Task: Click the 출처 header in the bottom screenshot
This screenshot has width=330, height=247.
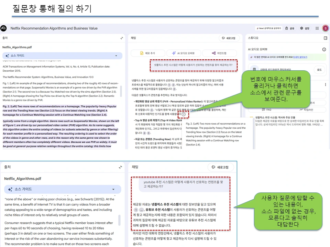Action: pos(7,167)
